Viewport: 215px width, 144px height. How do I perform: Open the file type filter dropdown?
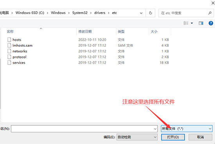pyautogui.click(x=186, y=129)
